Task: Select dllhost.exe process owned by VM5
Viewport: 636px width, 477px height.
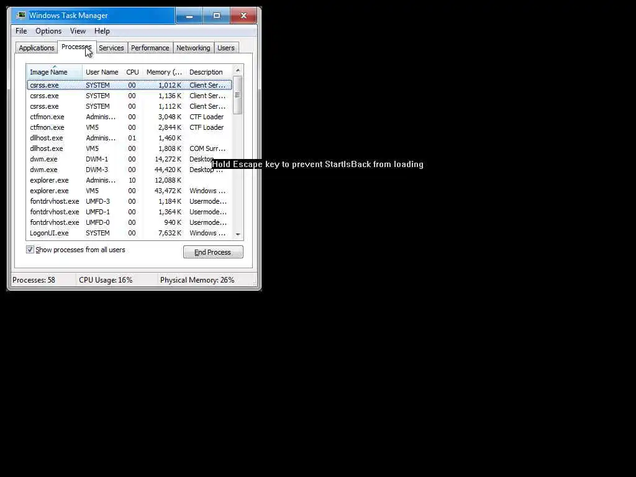Action: 129,148
